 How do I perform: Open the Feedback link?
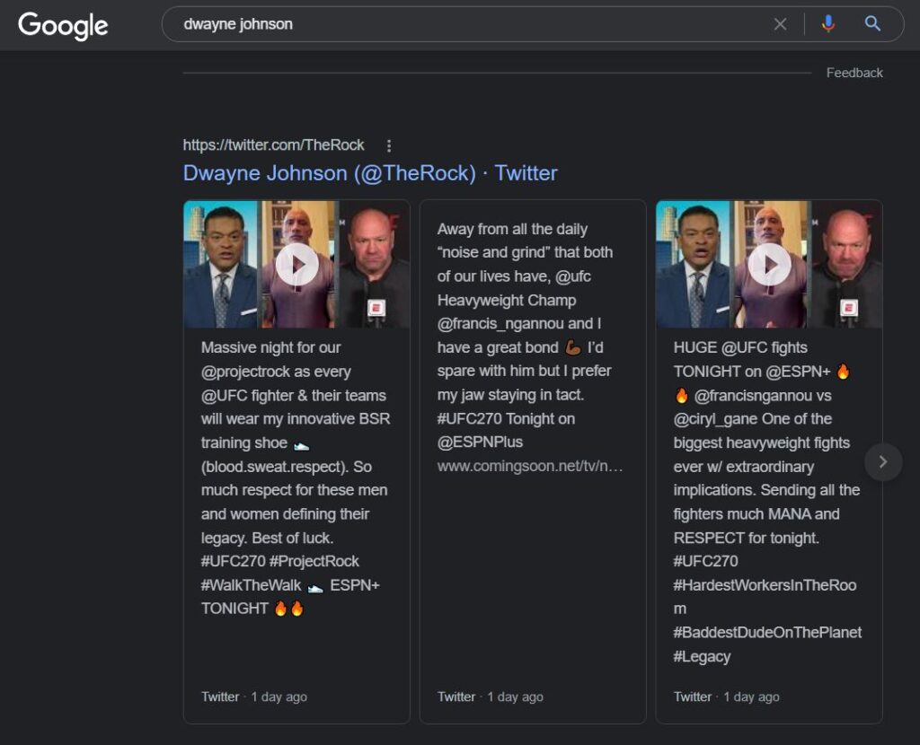[x=854, y=73]
